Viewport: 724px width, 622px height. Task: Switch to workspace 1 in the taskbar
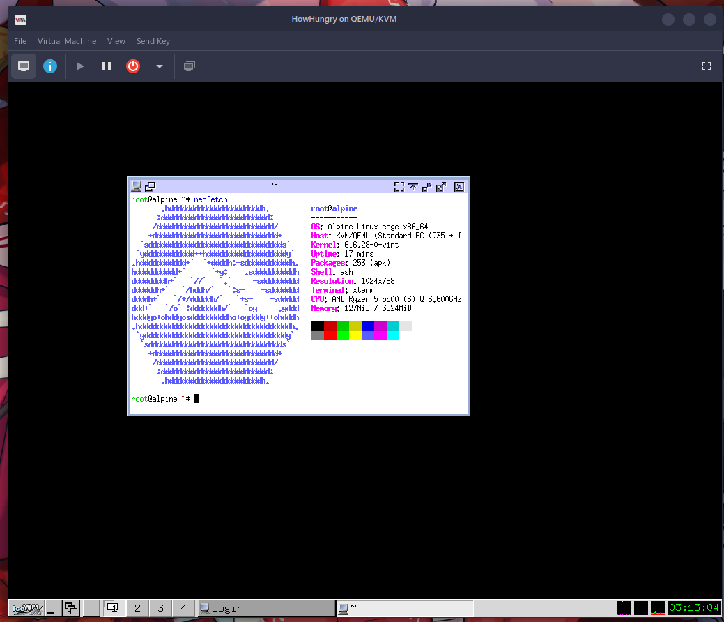click(x=113, y=608)
